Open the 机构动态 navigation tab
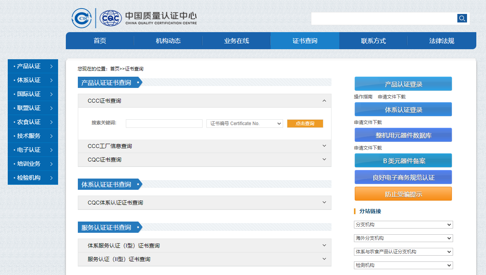 (168, 41)
